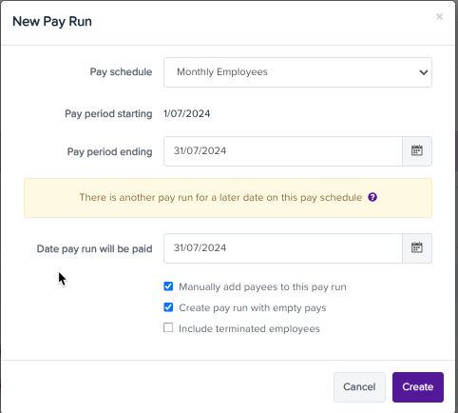Image resolution: width=458 pixels, height=413 pixels.
Task: Click the help icon in the warning banner
Action: [372, 197]
